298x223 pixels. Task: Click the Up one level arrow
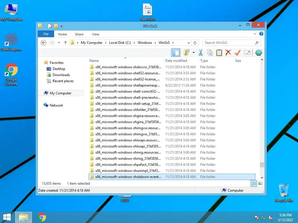coord(65,43)
